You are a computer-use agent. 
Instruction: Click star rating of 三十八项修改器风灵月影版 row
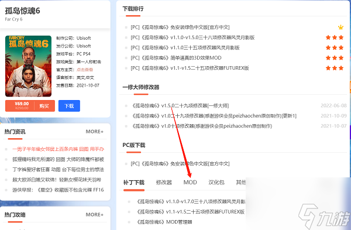(335, 37)
